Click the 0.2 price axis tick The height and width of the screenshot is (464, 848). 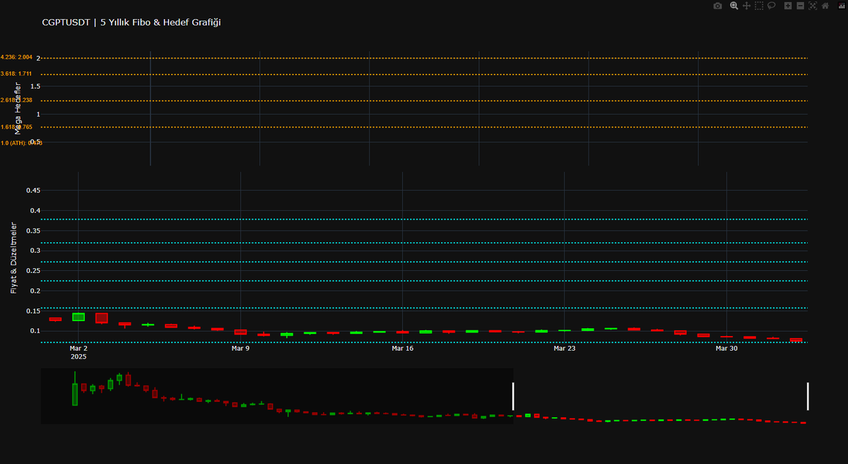click(x=35, y=291)
